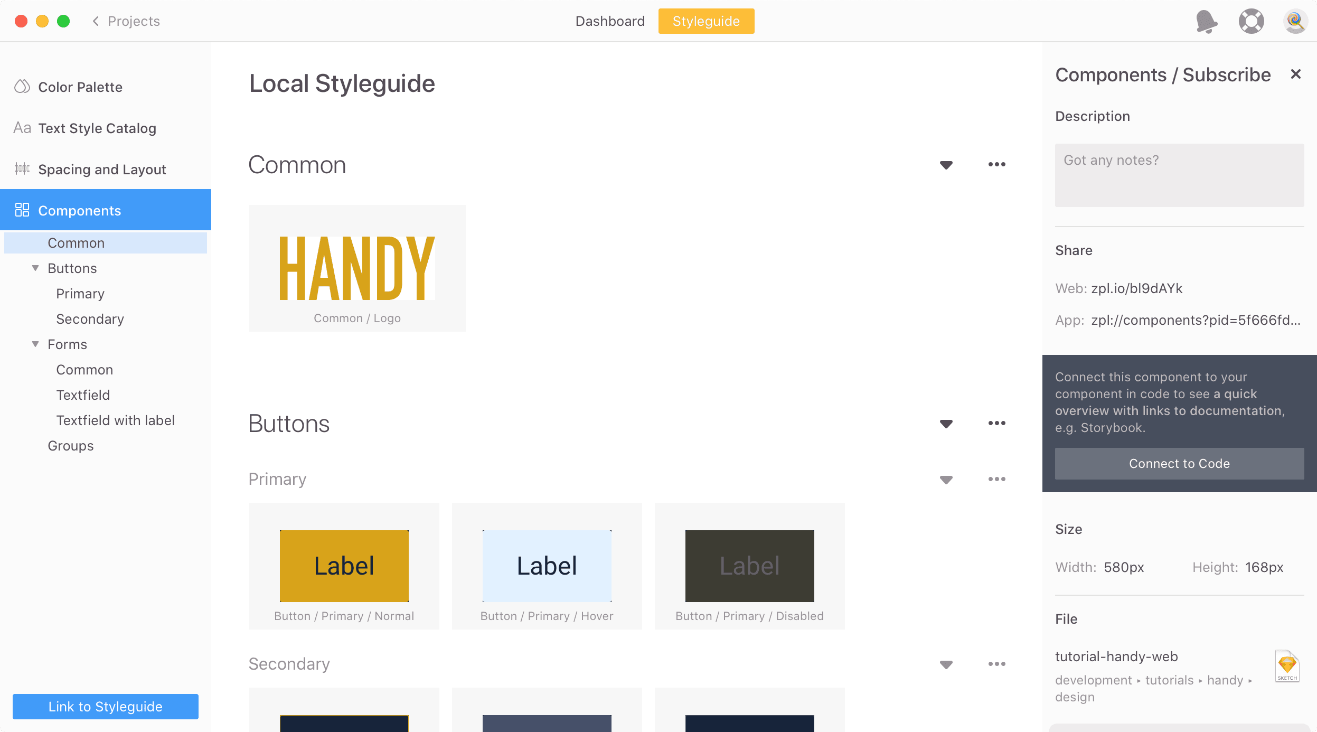Screen dimensions: 1317x732
Task: Select Textfield in the sidebar tree
Action: [83, 395]
